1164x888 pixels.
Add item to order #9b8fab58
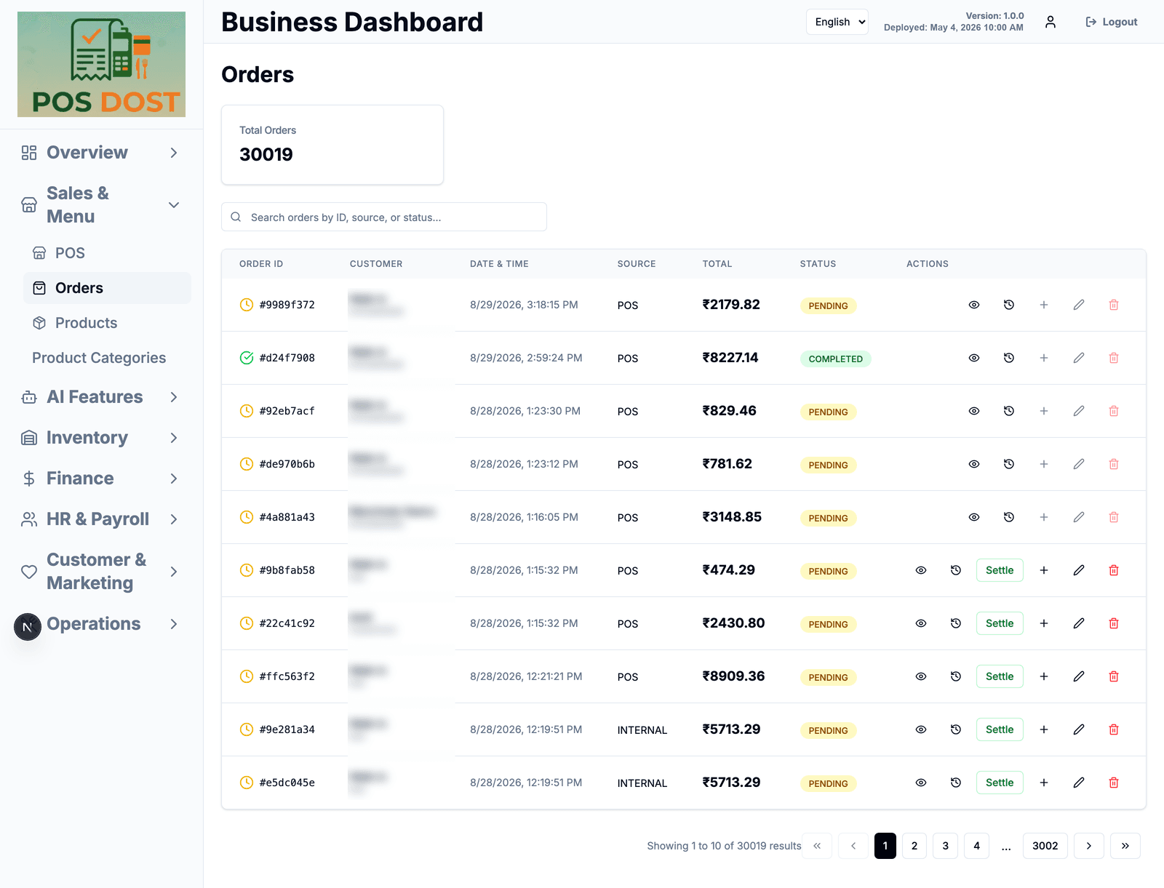pyautogui.click(x=1044, y=570)
